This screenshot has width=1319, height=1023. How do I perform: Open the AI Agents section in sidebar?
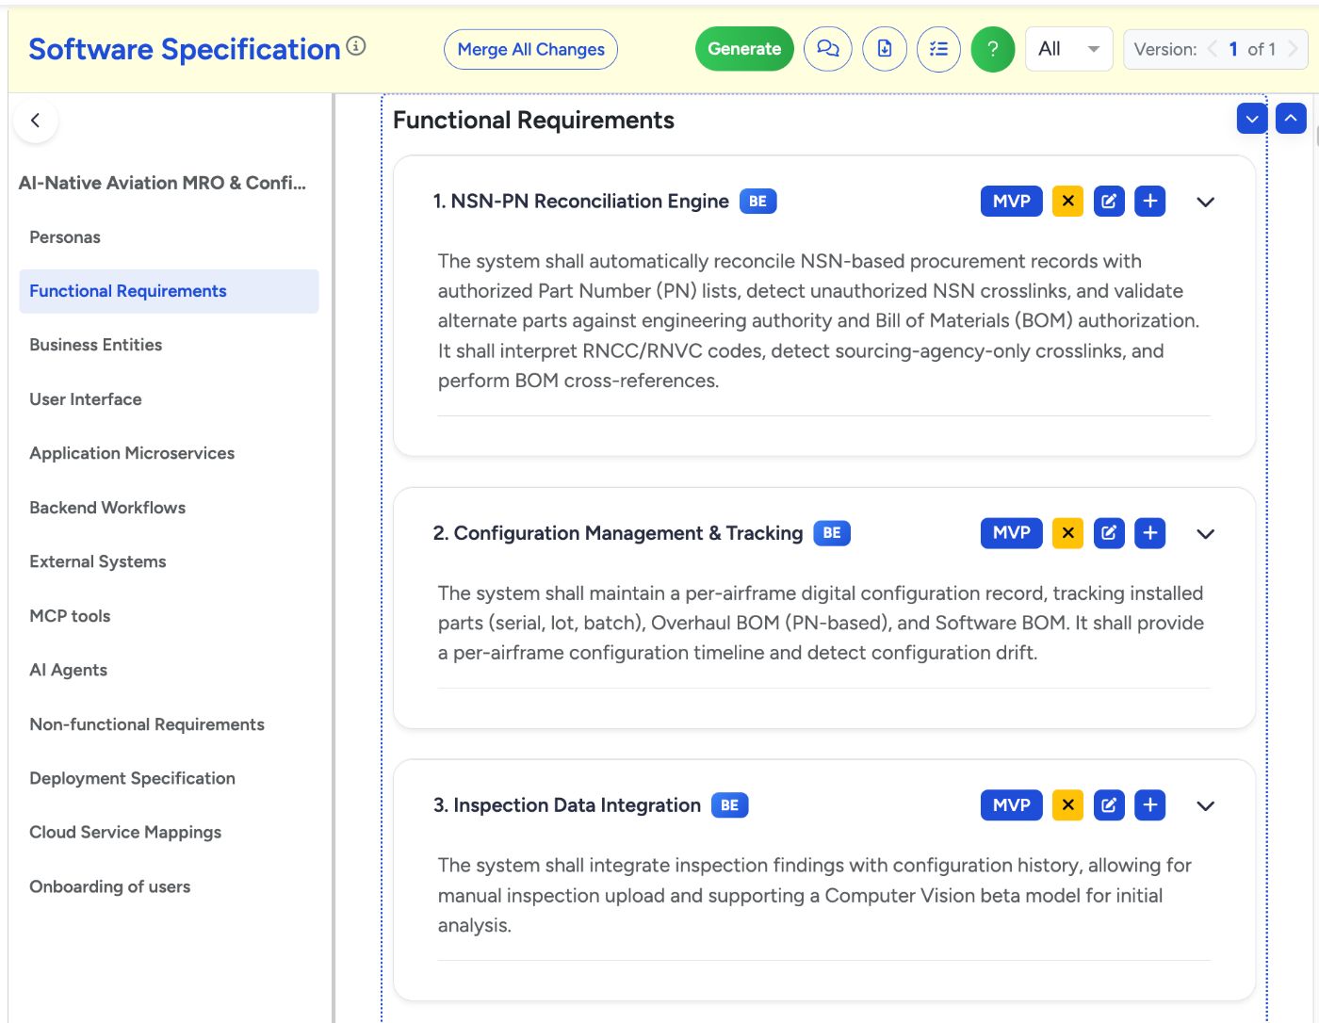click(67, 670)
